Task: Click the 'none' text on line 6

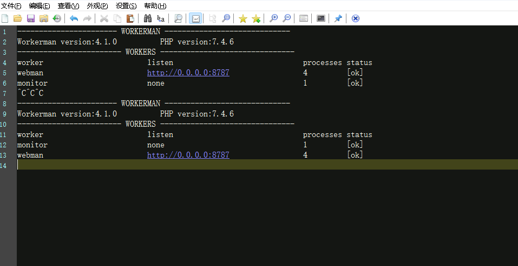Action: (x=155, y=83)
